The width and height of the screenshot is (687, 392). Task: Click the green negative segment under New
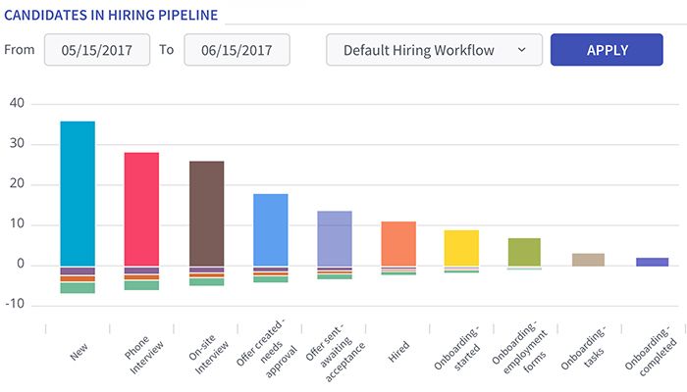click(x=78, y=288)
